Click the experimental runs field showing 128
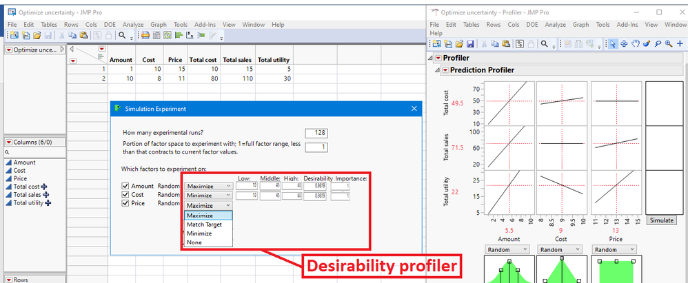Image resolution: width=688 pixels, height=283 pixels. point(316,133)
